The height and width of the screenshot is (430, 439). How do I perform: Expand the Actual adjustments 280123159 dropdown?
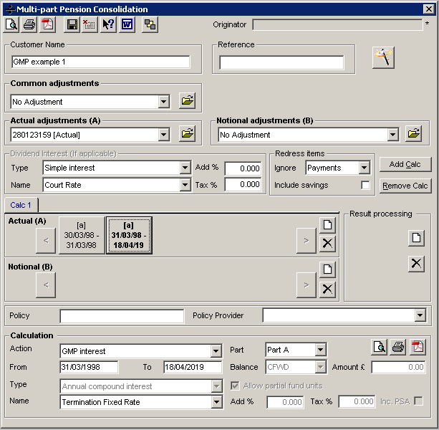tap(164, 135)
